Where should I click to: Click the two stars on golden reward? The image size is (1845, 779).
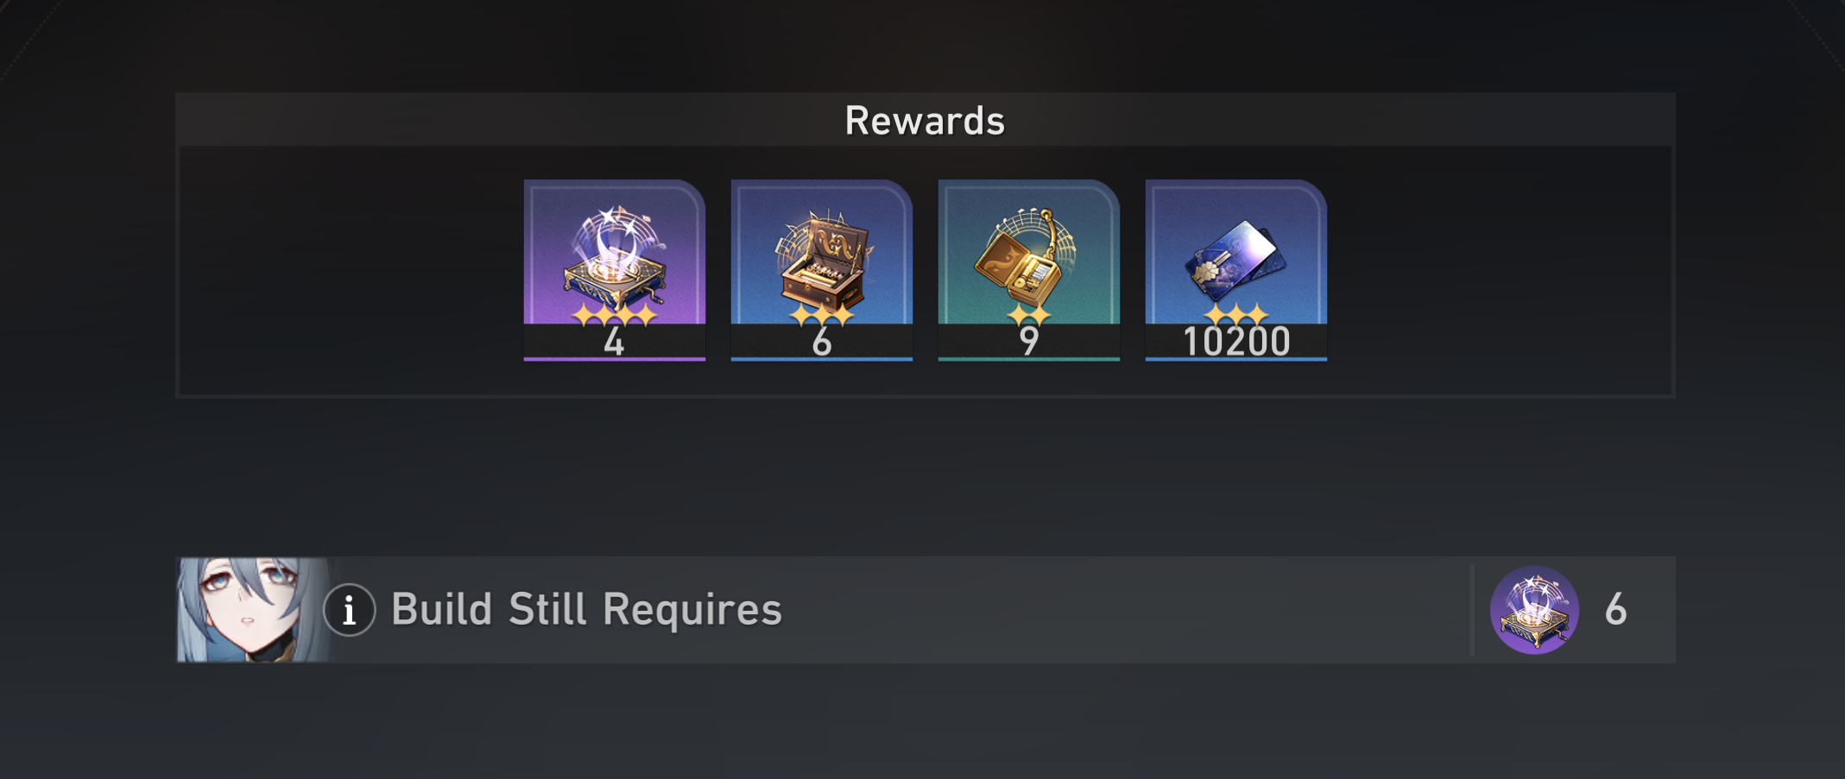1028,315
